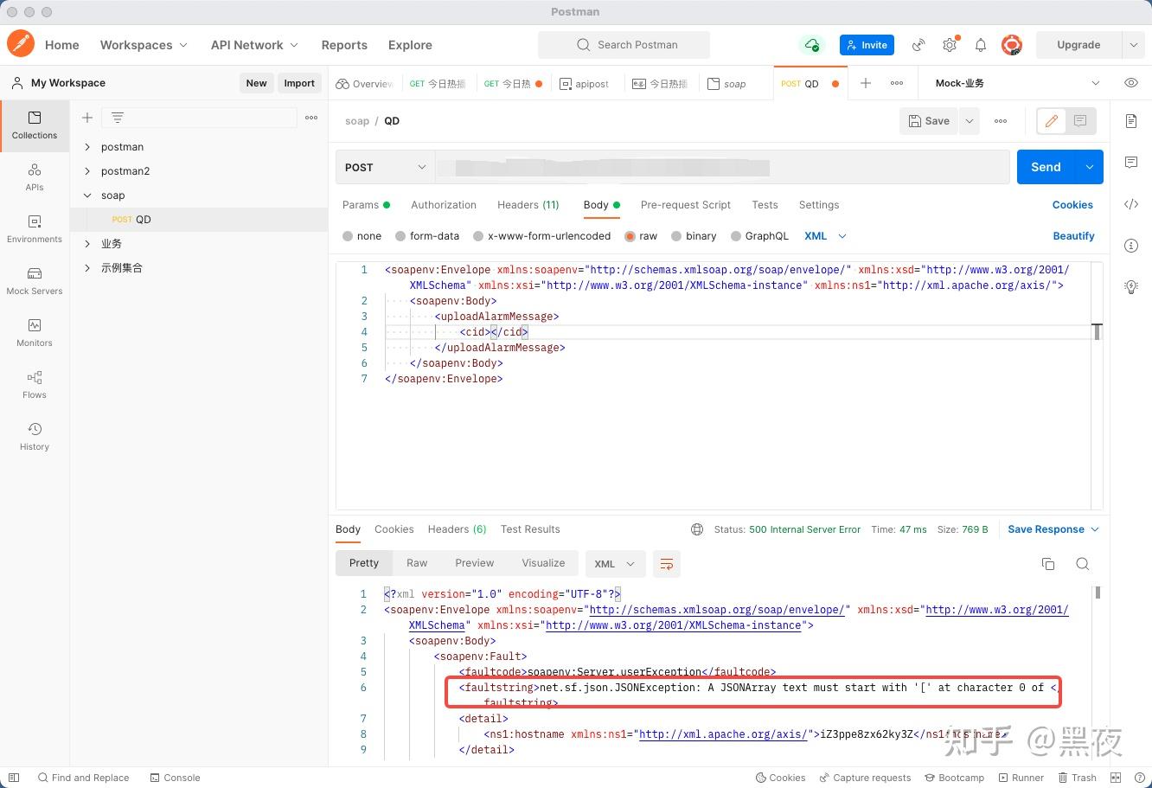Open the Mock Servers sidebar panel

(35, 281)
